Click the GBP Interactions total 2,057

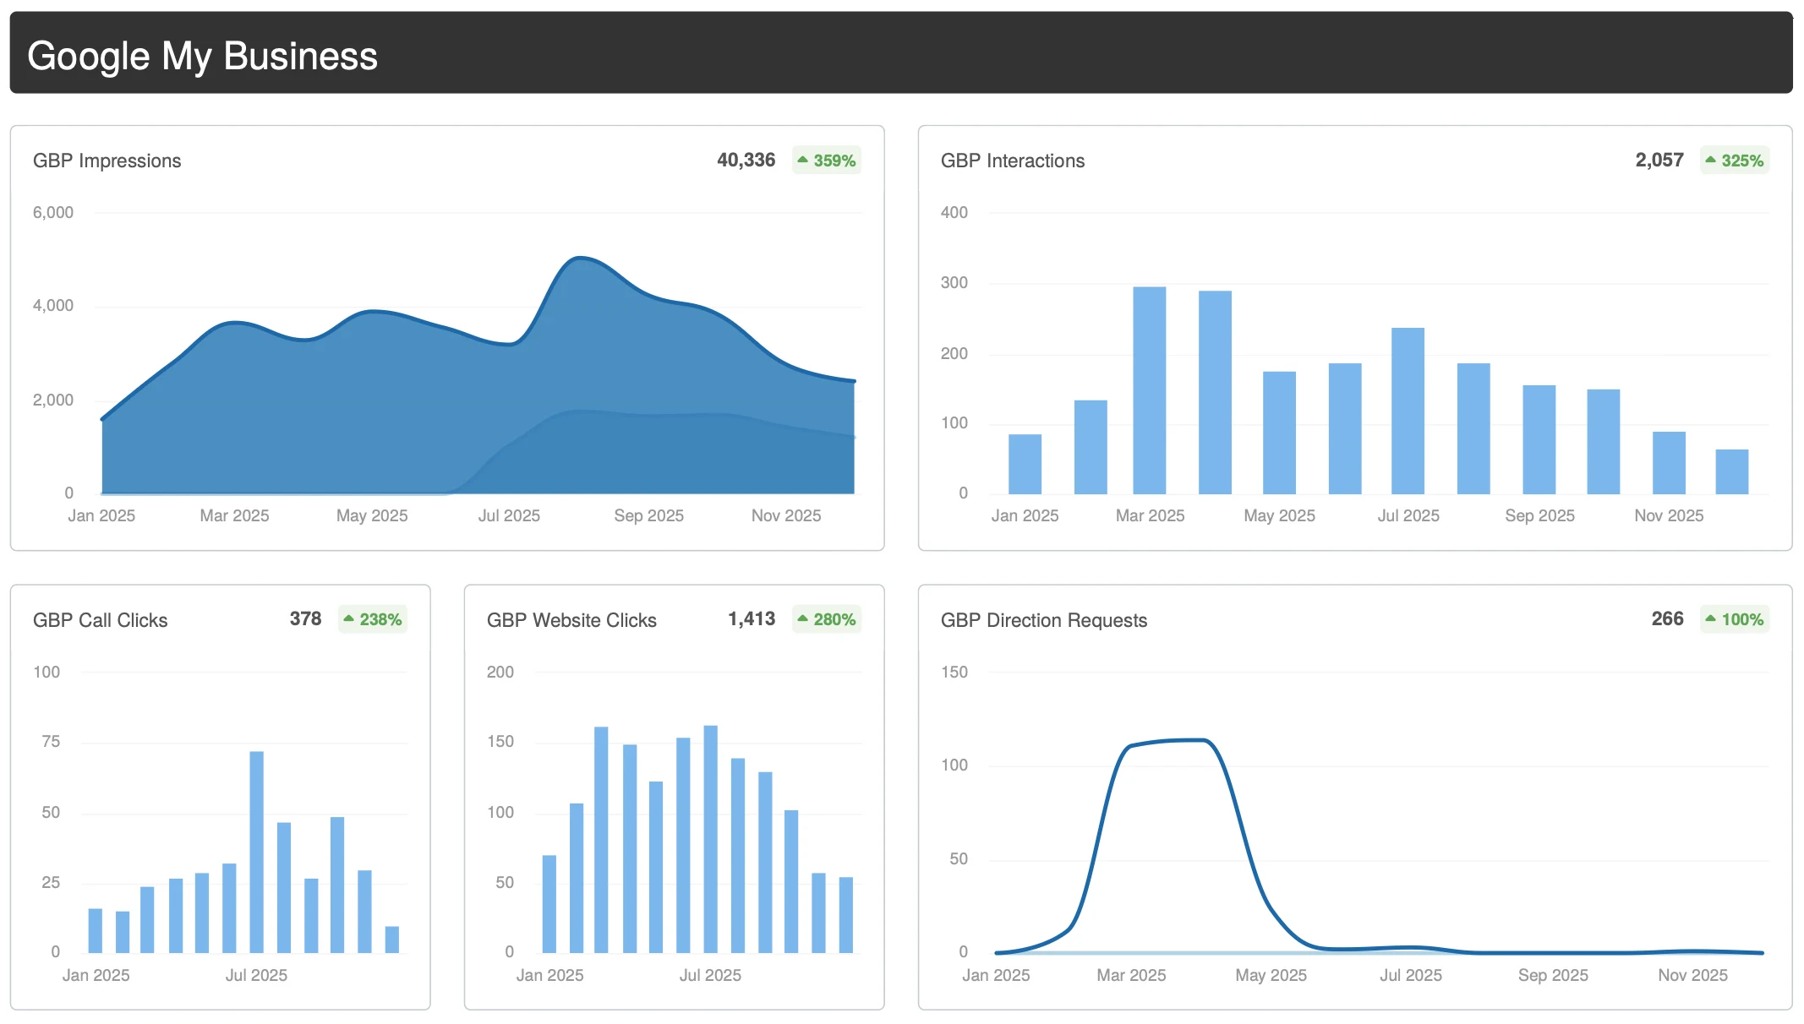1659,161
